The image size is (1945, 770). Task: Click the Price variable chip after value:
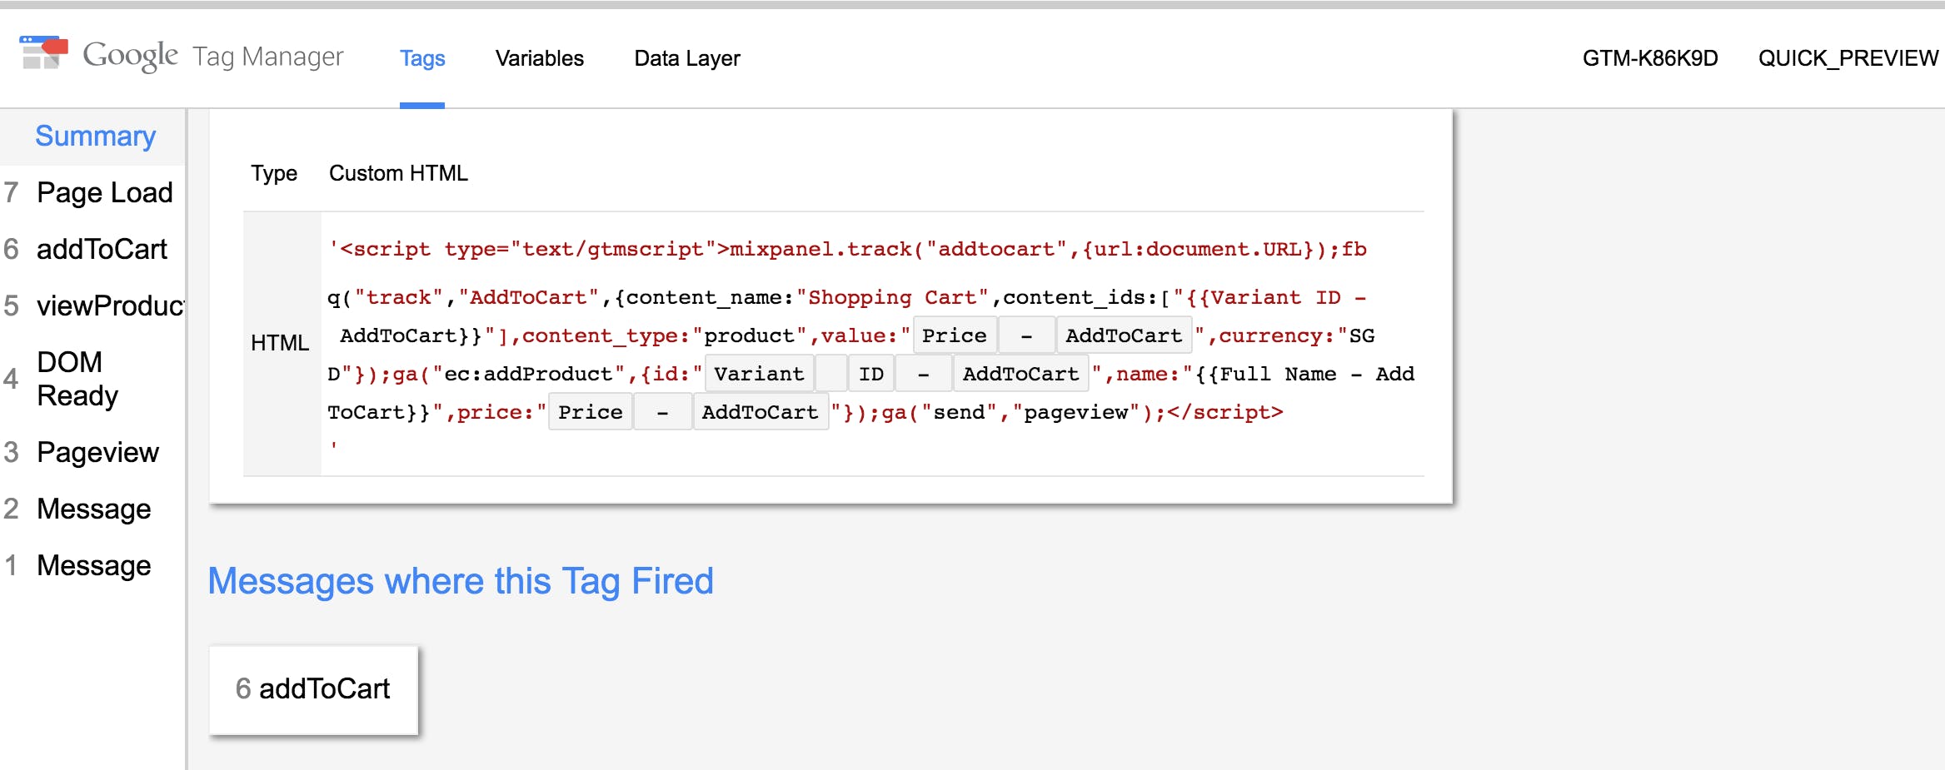(x=955, y=335)
